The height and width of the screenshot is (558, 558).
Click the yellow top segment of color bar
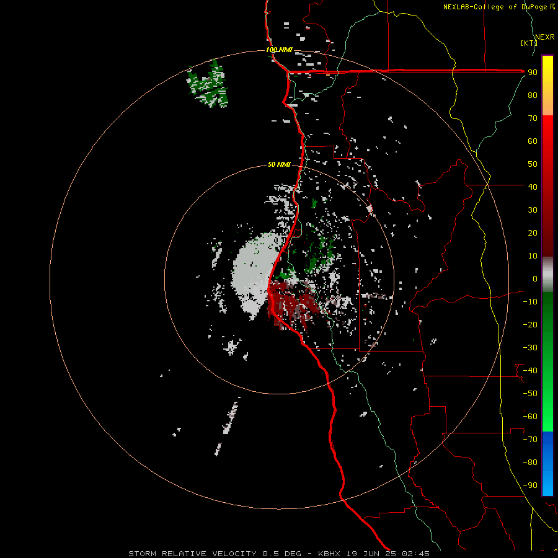tap(547, 86)
